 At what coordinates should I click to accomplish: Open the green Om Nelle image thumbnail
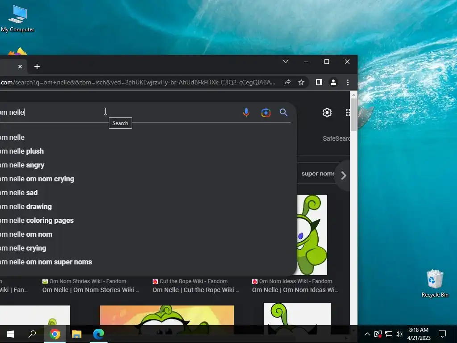point(312,235)
